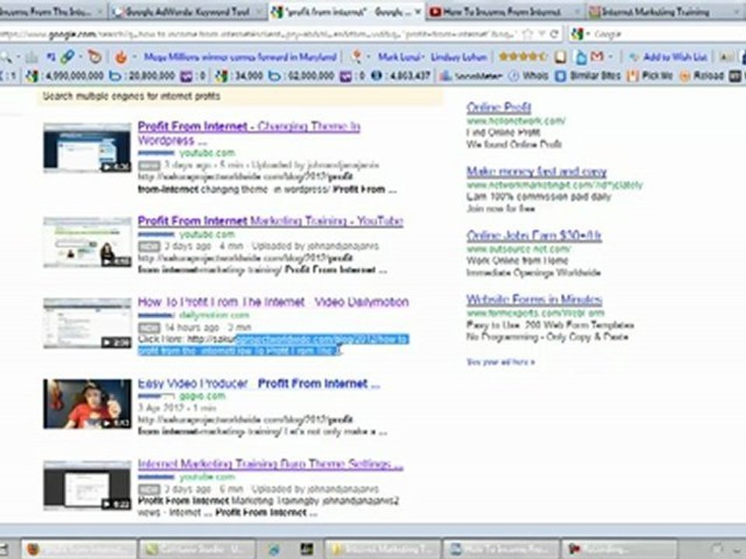Switch to the Google AdWords Keyword Tool tab
746x559 pixels.
(188, 12)
